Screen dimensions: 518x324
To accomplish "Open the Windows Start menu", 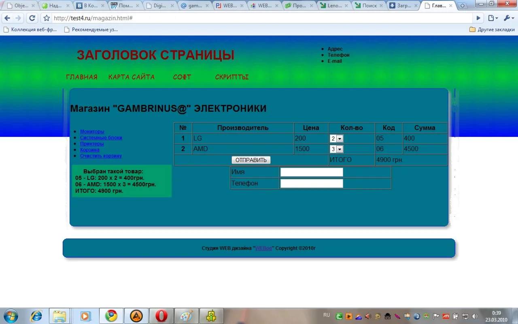I will pyautogui.click(x=10, y=316).
